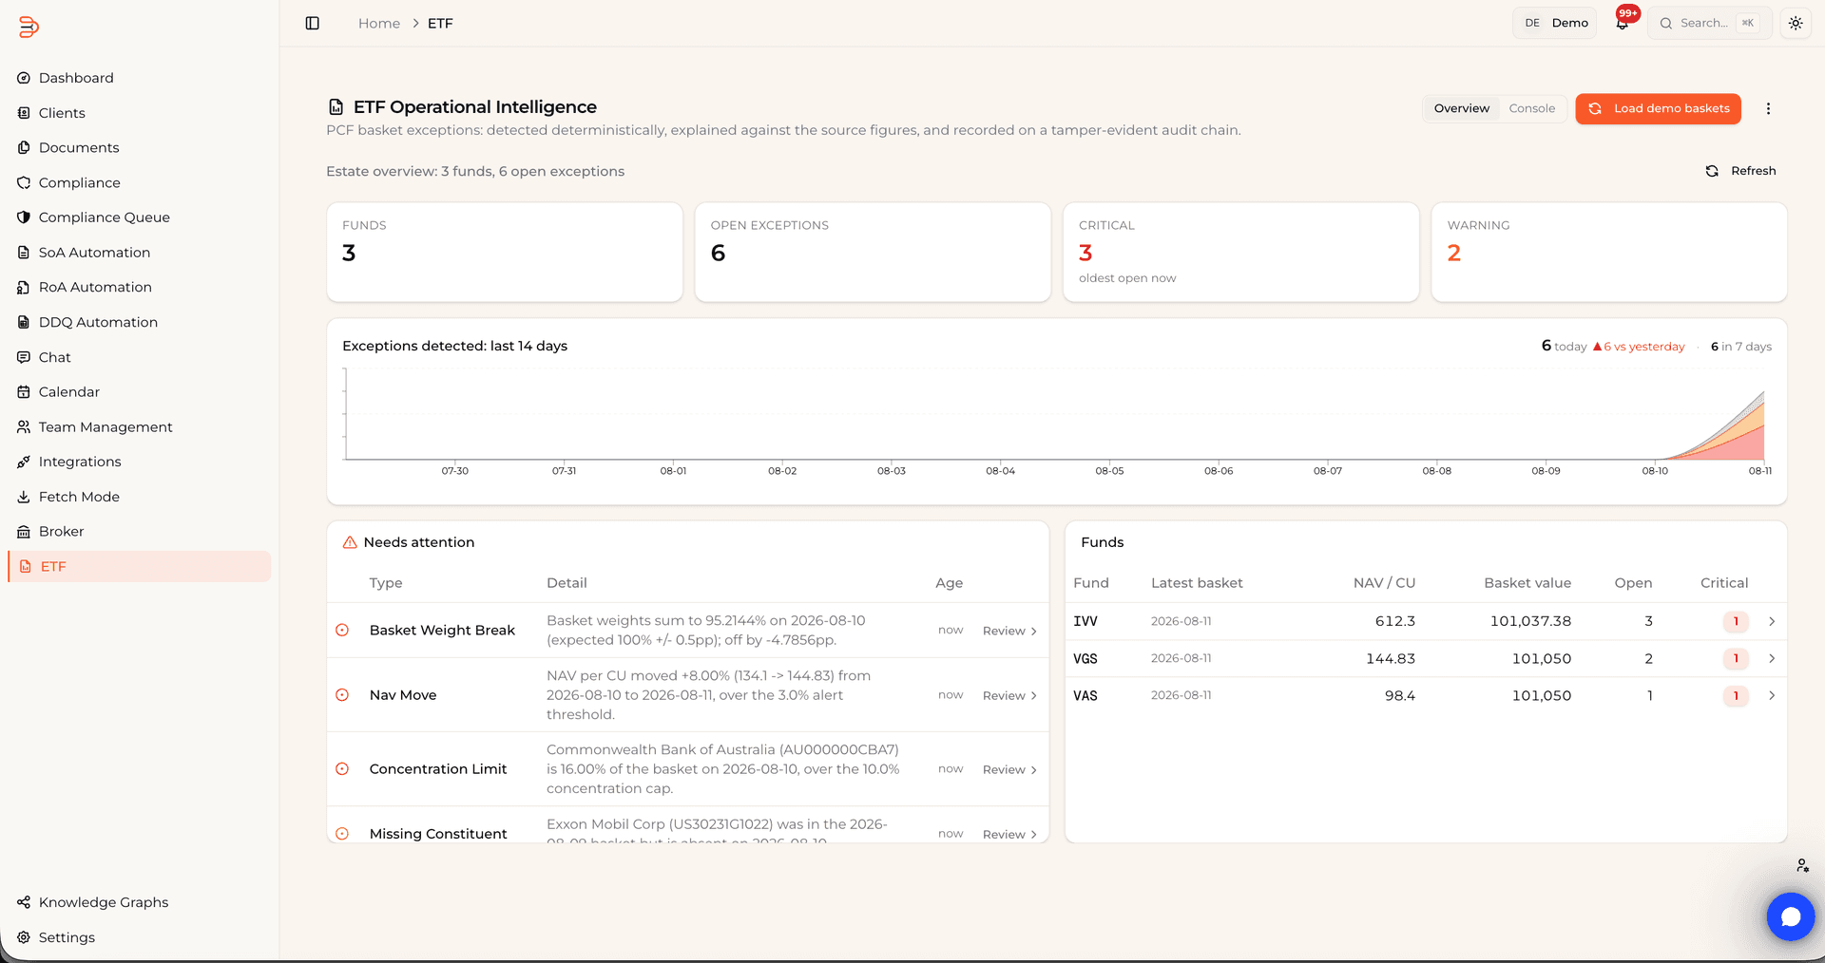Review the Missing Constituent exception

(x=1009, y=834)
